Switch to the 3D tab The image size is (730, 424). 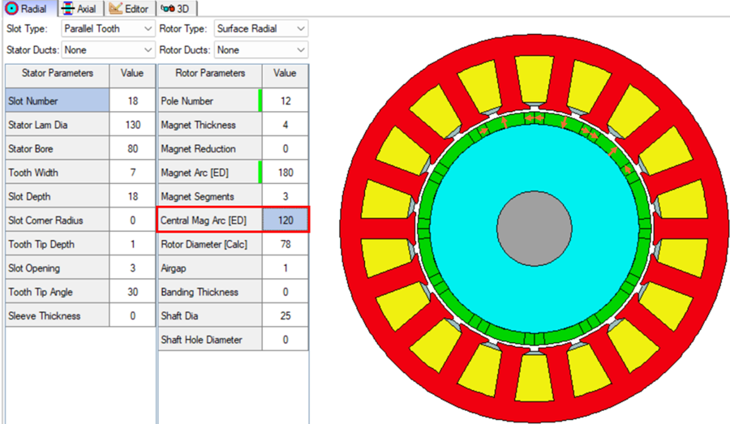coord(175,8)
